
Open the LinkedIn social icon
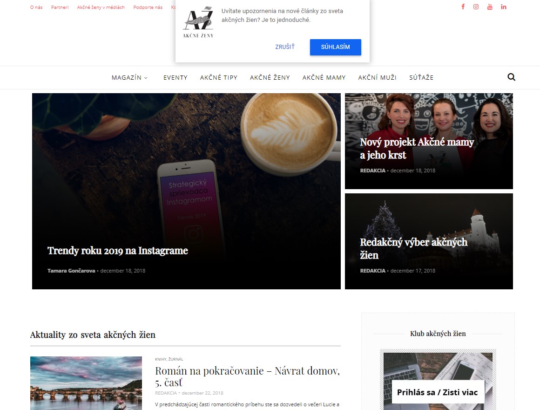coord(504,7)
